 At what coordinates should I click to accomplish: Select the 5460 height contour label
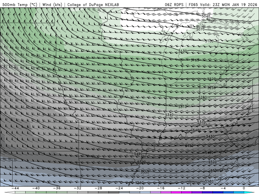tap(189, 145)
